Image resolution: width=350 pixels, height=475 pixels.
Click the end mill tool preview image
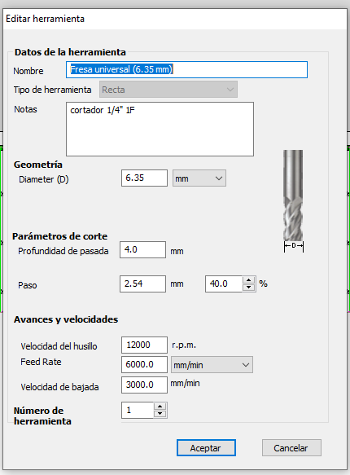click(293, 200)
